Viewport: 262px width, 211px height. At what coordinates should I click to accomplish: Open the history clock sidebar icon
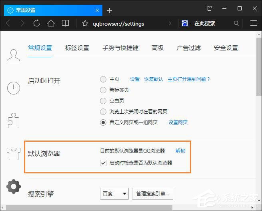coord(14,88)
